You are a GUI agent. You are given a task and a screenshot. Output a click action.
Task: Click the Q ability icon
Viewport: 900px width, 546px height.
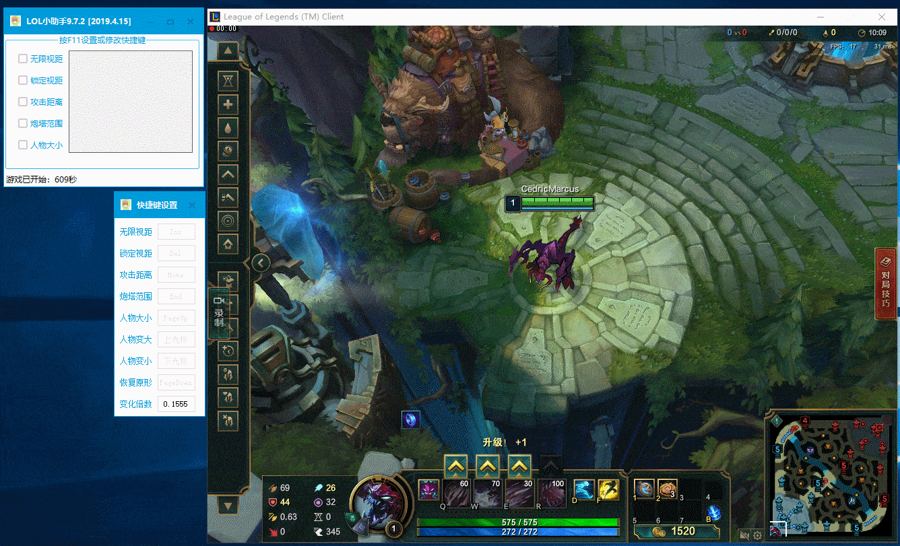(x=456, y=493)
